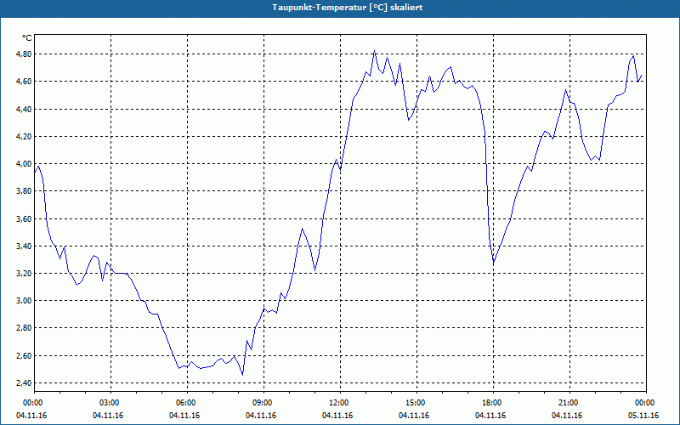Select the 4,40 y-axis label
The height and width of the screenshot is (425, 680).
(x=25, y=110)
